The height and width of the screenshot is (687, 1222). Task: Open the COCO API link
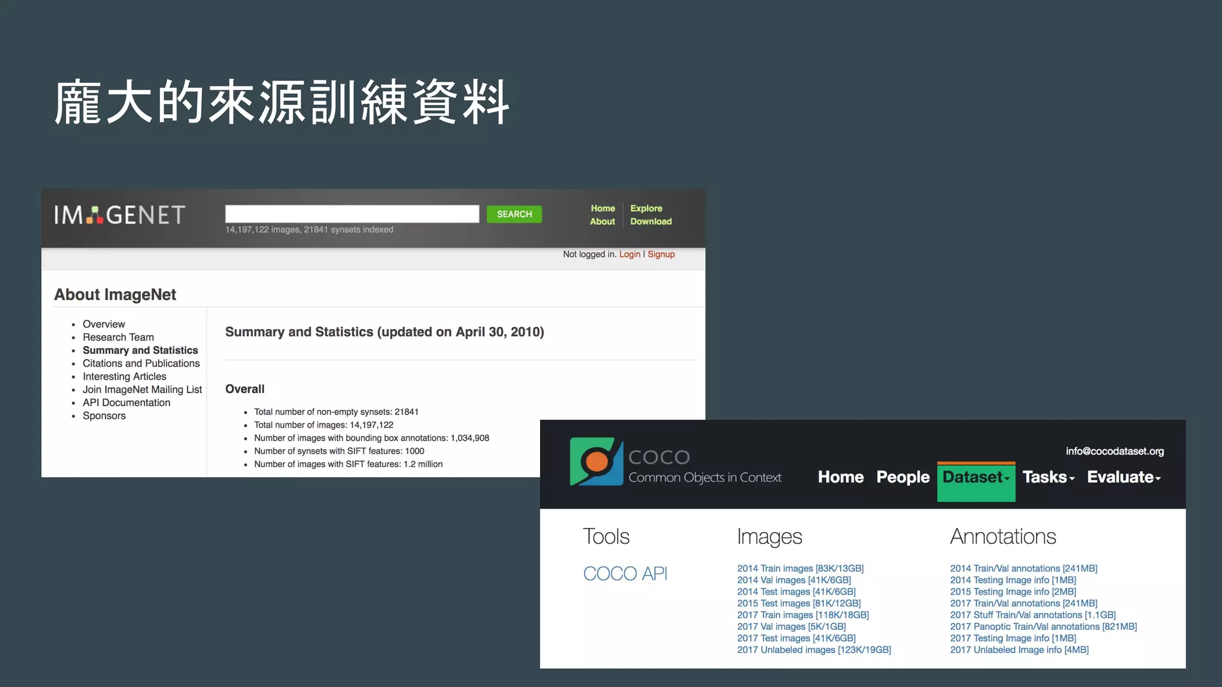click(625, 573)
